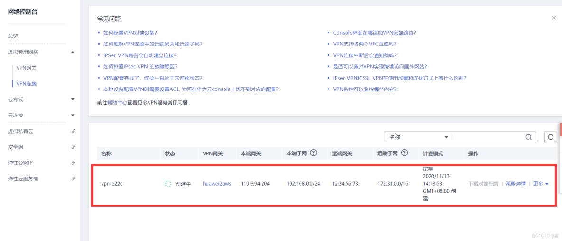Open FAQ about 远端网关和远端子网
This screenshot has width=562, height=241.
153,44
